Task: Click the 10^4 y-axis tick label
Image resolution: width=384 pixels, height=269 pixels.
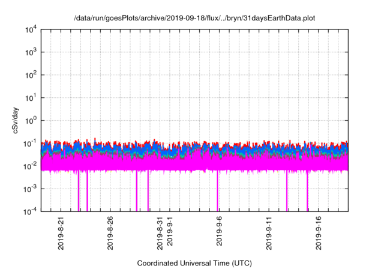Action: tap(31, 29)
